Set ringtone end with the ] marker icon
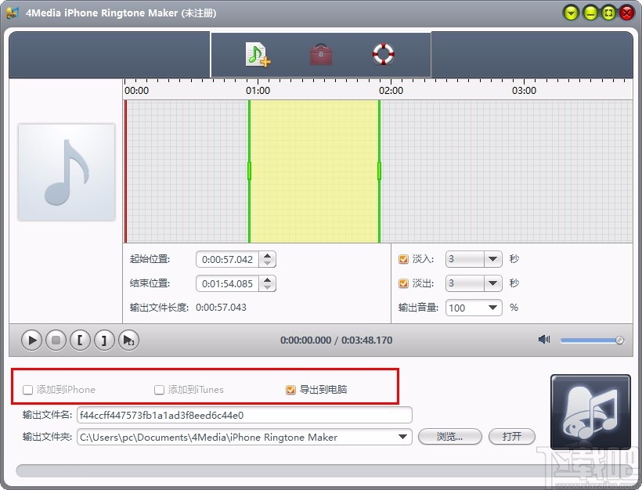This screenshot has height=490, width=642. tap(104, 340)
